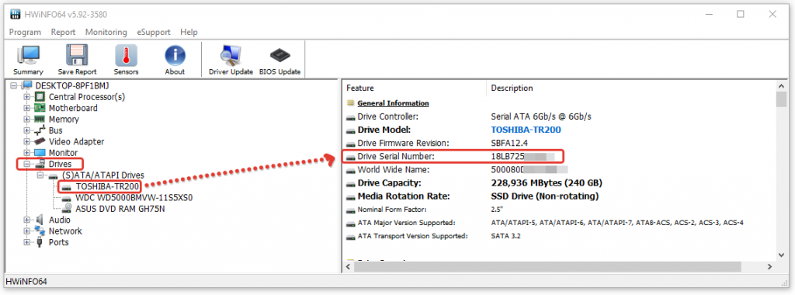Open the Help menu
The image size is (795, 295).
[189, 32]
